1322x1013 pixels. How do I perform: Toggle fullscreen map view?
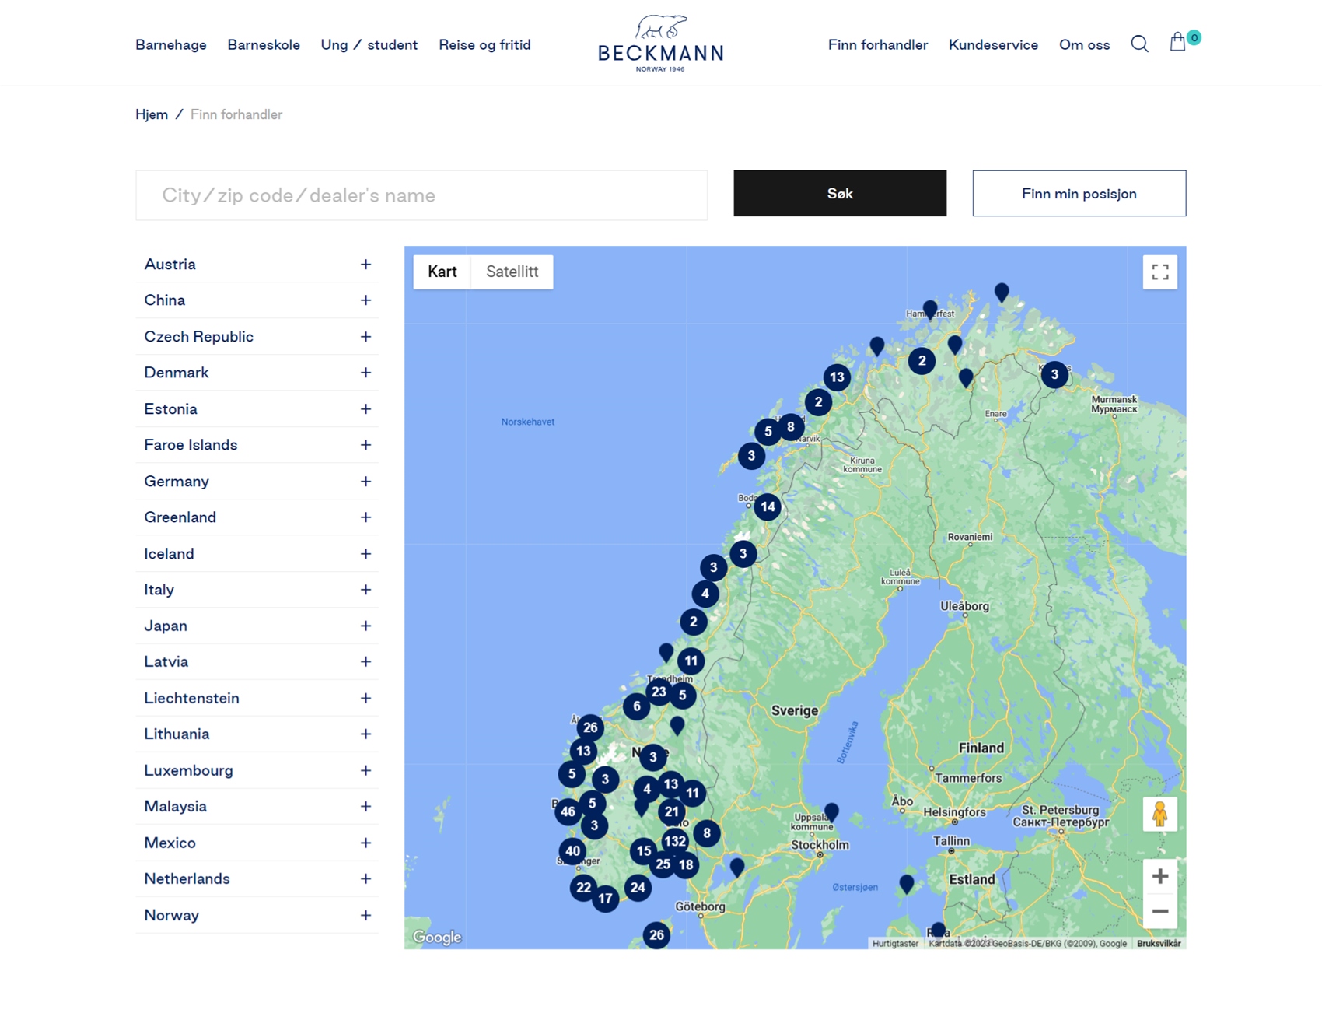(x=1159, y=272)
